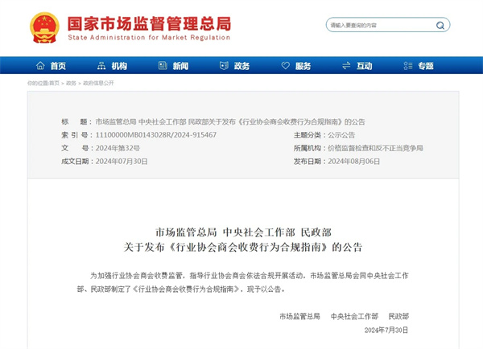The width and height of the screenshot is (483, 349).
Task: Click the site title 国家市场监督管理总局
Action: (x=149, y=22)
